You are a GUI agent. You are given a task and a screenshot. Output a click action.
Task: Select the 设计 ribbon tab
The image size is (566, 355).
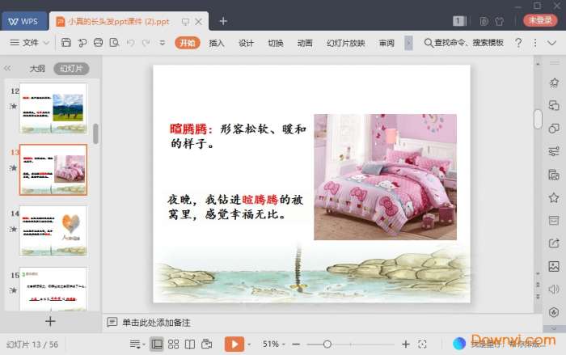tap(246, 43)
